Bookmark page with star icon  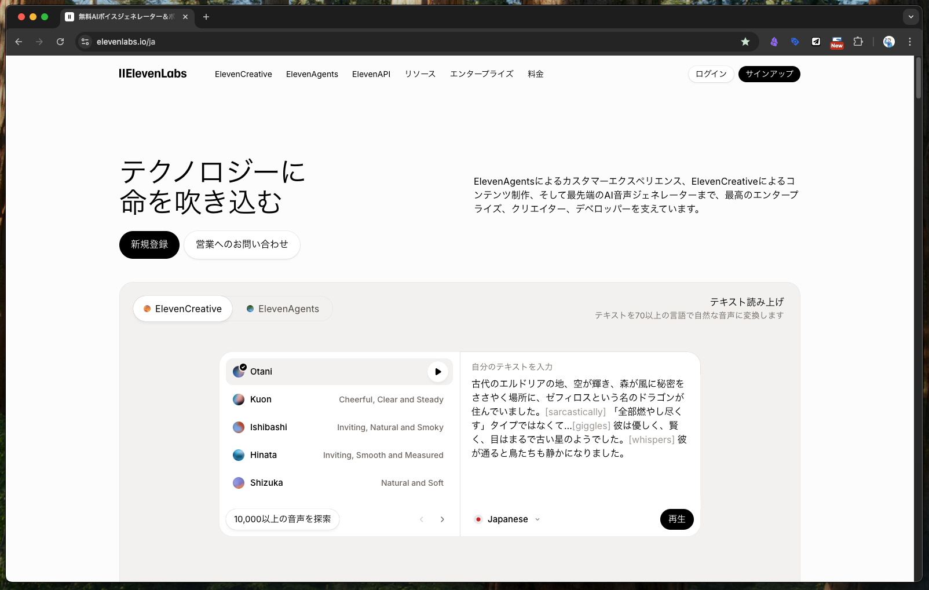(x=745, y=42)
